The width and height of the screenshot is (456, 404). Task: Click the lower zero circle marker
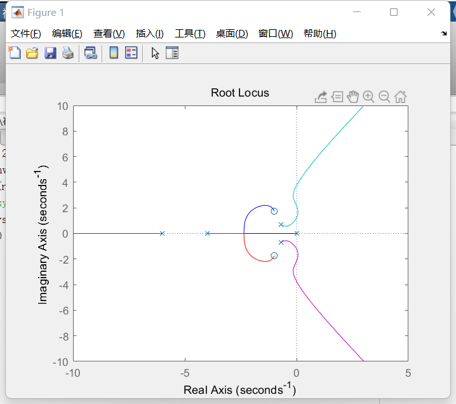pos(274,255)
